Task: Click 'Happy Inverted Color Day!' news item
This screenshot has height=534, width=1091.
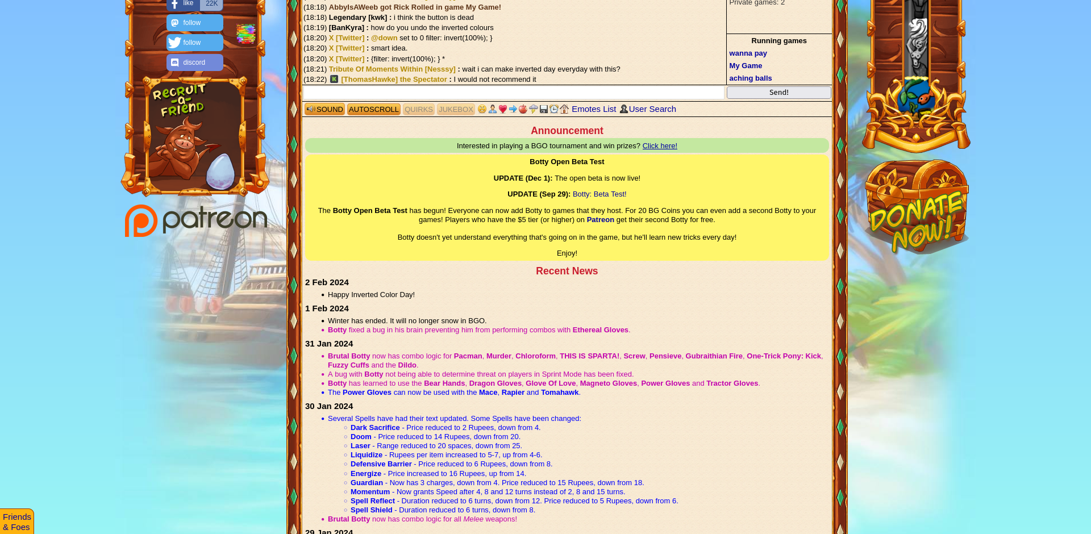Action: click(371, 295)
